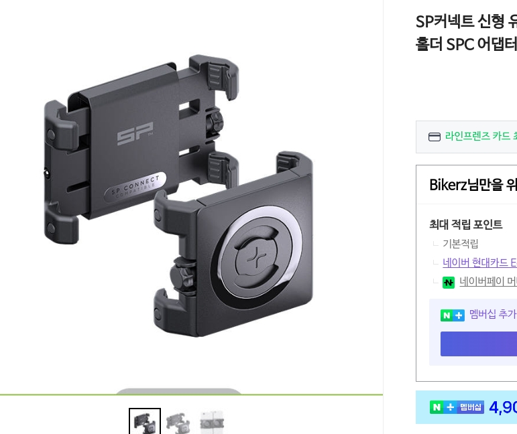This screenshot has width=517, height=434.
Task: Click the N+ badge beside 멤버십 추가
Action: click(x=453, y=315)
